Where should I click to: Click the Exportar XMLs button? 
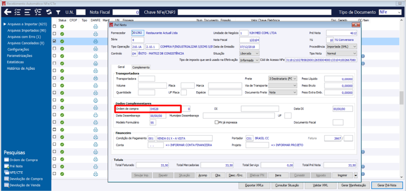pyautogui.click(x=255, y=185)
